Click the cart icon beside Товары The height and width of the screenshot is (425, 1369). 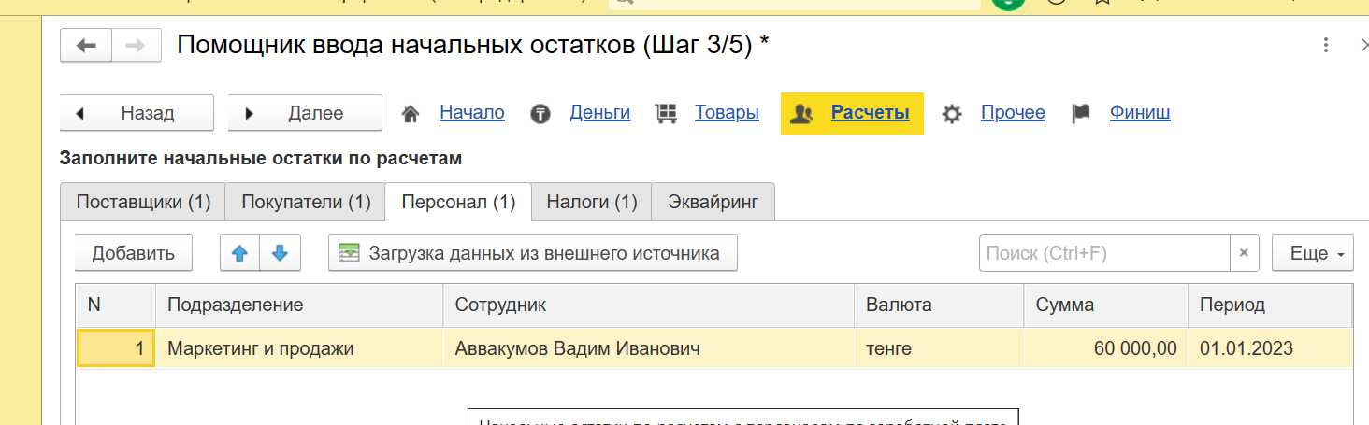666,114
